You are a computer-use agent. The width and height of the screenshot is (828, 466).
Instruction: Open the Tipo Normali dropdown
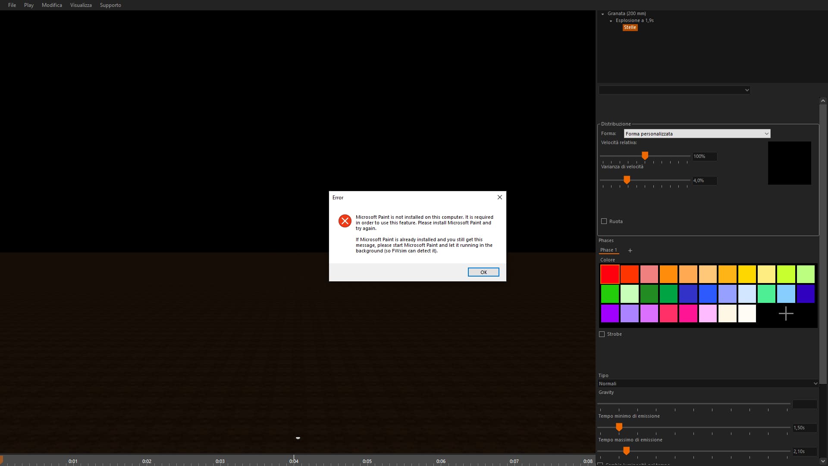[x=708, y=384]
